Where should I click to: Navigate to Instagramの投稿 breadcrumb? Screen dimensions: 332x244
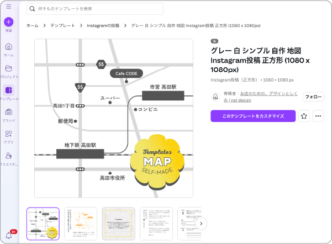(103, 25)
